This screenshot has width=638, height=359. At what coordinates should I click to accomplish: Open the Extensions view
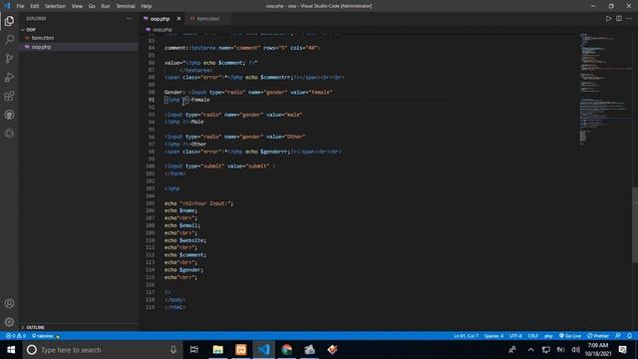pos(9,96)
